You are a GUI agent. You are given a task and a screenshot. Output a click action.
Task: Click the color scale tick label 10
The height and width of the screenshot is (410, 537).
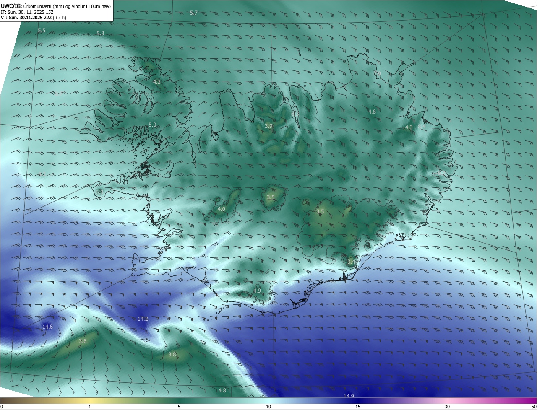(x=268, y=407)
